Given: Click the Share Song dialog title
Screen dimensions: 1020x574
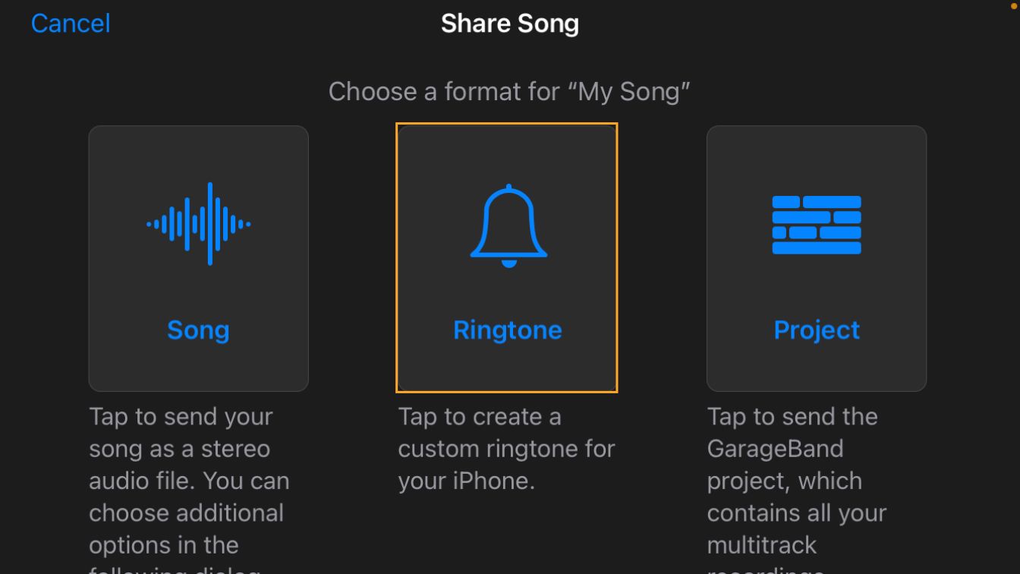Looking at the screenshot, I should (x=510, y=24).
